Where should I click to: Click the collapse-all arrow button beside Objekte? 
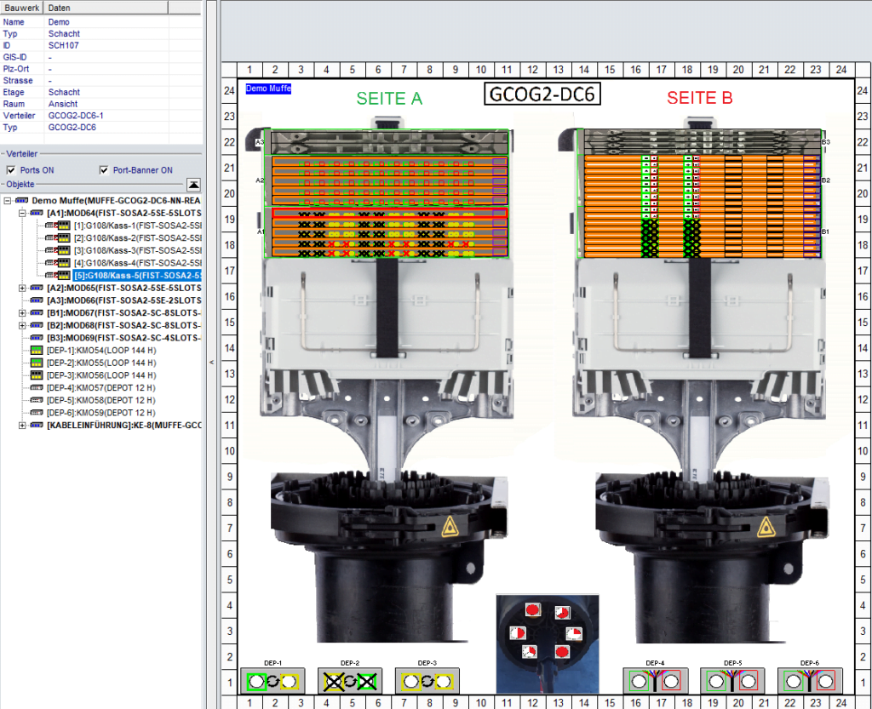tap(193, 184)
